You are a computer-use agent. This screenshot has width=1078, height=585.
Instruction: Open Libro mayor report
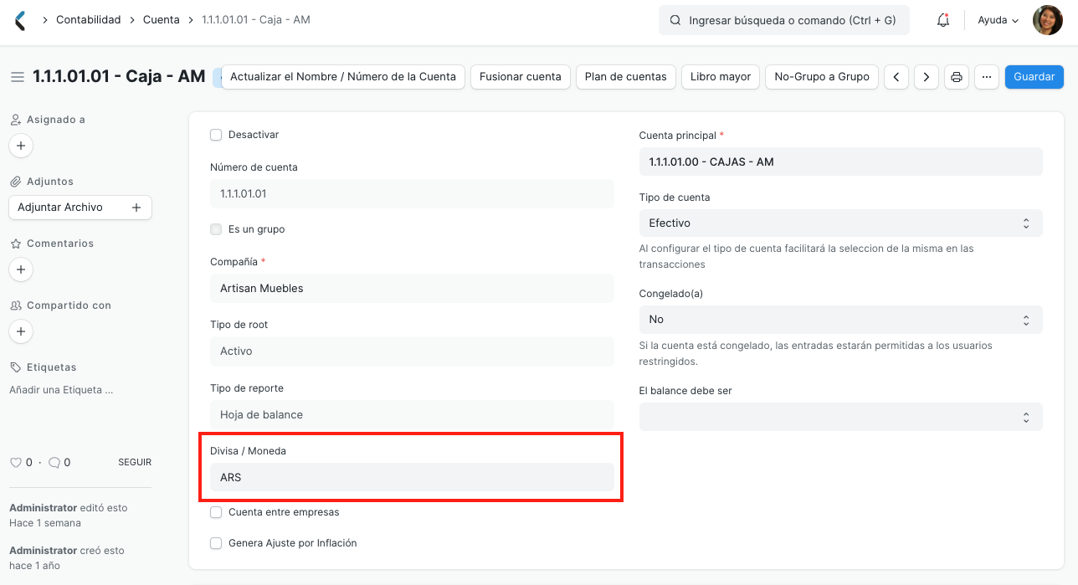click(x=721, y=77)
